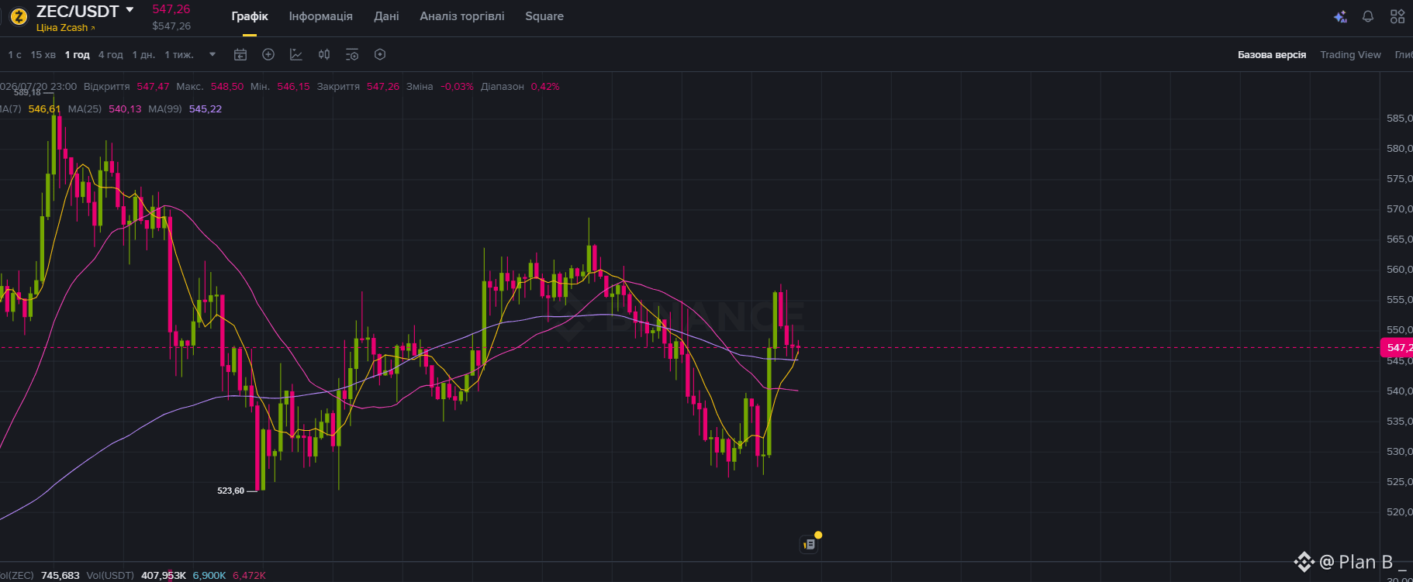Image resolution: width=1413 pixels, height=582 pixels.
Task: Select the 1 с timeframe
Action: pyautogui.click(x=15, y=55)
